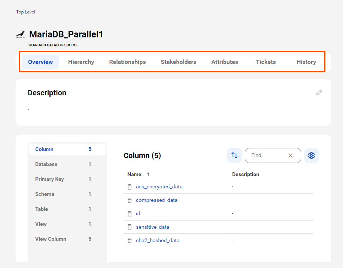Image resolution: width=343 pixels, height=268 pixels.
Task: Select Column category in side list
Action: 67,150
